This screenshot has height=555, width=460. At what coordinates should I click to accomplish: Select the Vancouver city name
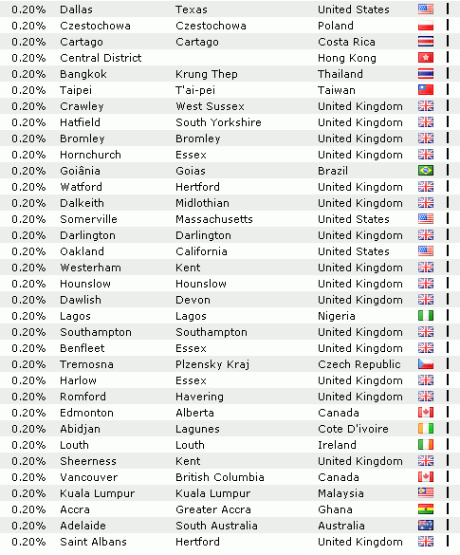pyautogui.click(x=88, y=477)
